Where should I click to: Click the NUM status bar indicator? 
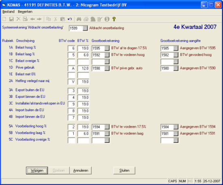pyautogui.click(x=182, y=181)
